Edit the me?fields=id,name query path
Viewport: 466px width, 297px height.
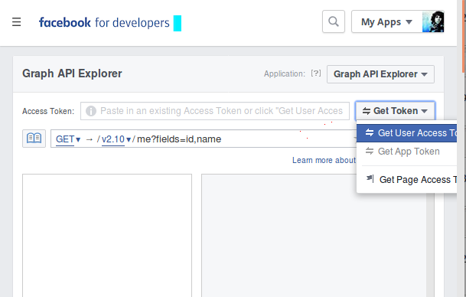pyautogui.click(x=179, y=139)
